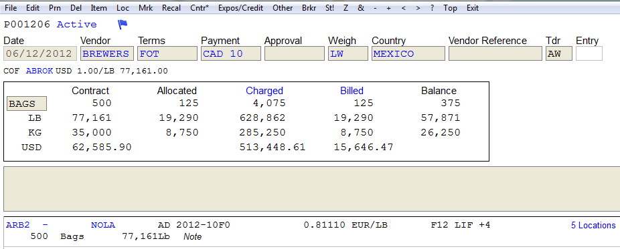Click the Note label on item row
Screen dimensions: 620x249
click(x=193, y=237)
